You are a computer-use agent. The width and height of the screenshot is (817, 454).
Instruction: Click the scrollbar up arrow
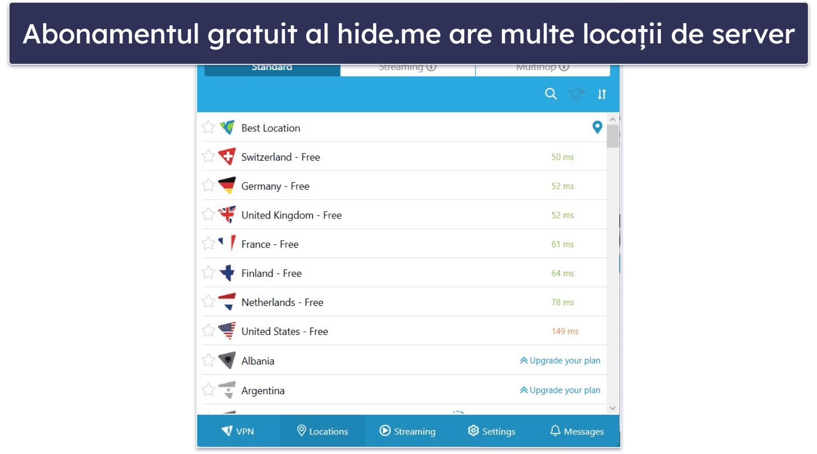pos(613,119)
